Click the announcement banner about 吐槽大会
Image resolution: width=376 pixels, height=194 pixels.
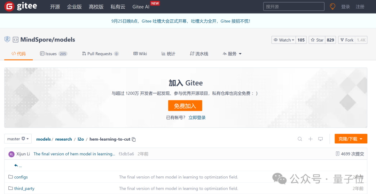(181, 21)
